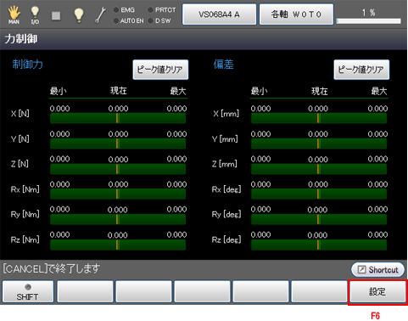Click the empty function key beside SHIFT
The image size is (408, 321).
pos(85,291)
